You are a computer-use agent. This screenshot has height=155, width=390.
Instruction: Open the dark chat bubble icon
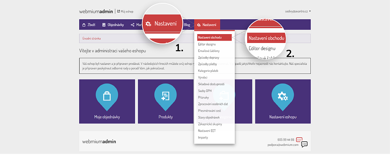click(x=304, y=144)
